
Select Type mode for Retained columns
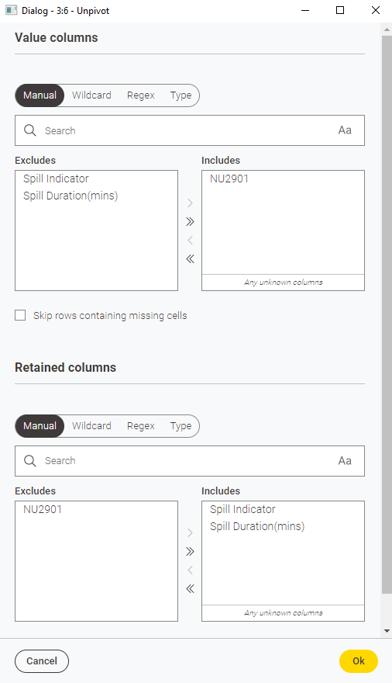(181, 426)
